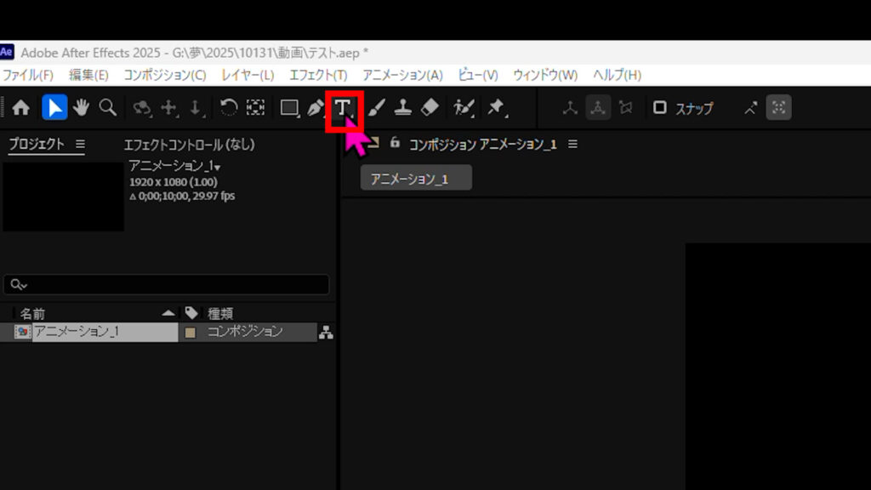871x490 pixels.
Task: Select the Horizontal Type (T) tool
Action: coord(343,108)
